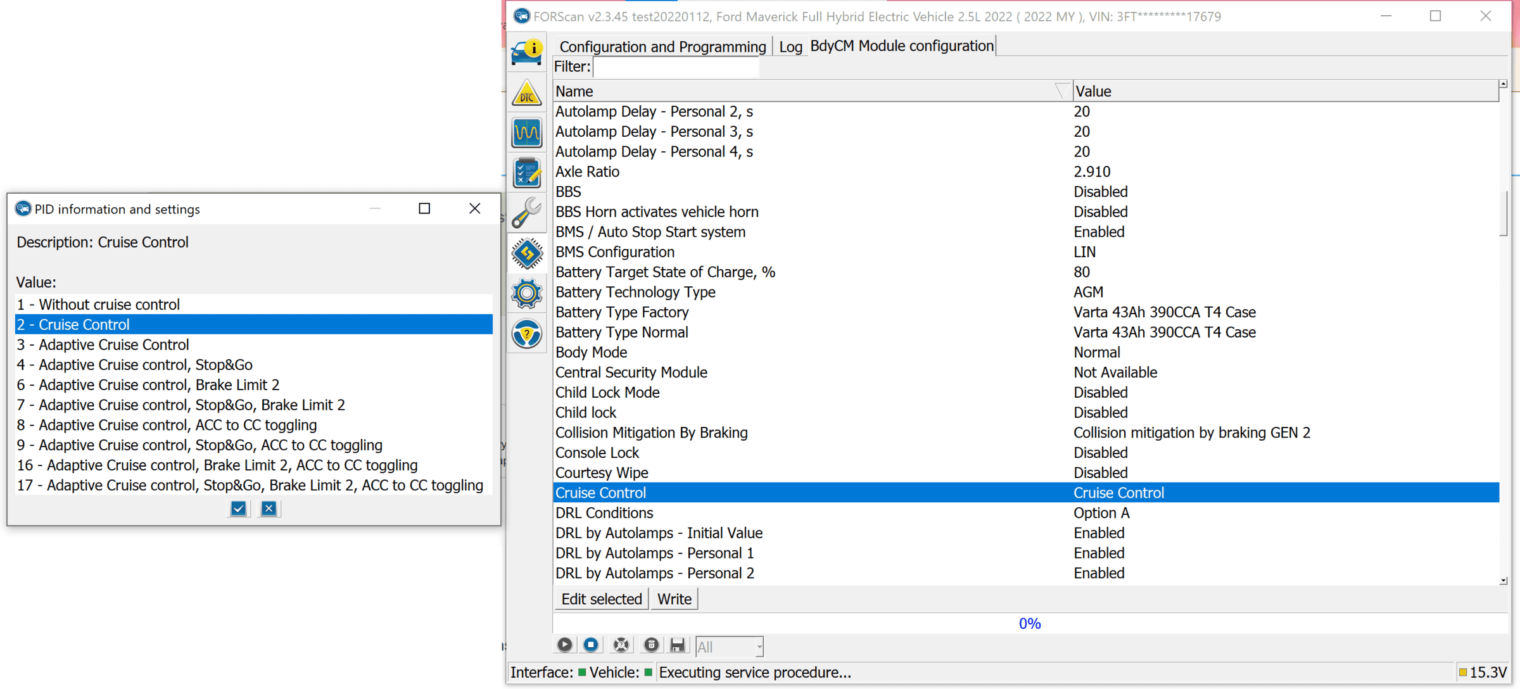Select the Cruise Control row in the configuration list
Screen dimensions: 1520x689
1026,493
